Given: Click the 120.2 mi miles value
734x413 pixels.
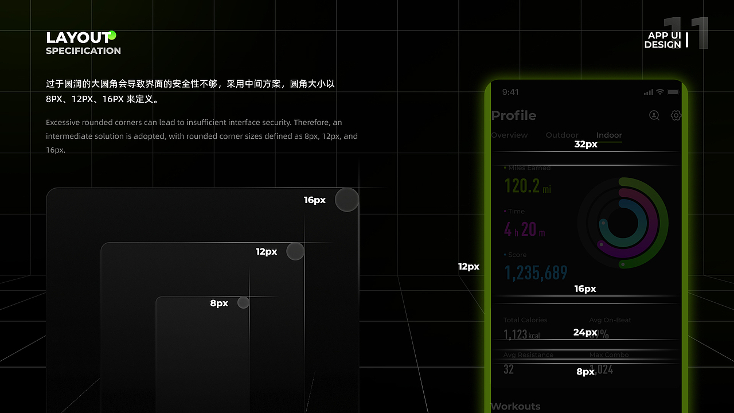Looking at the screenshot, I should [x=528, y=186].
